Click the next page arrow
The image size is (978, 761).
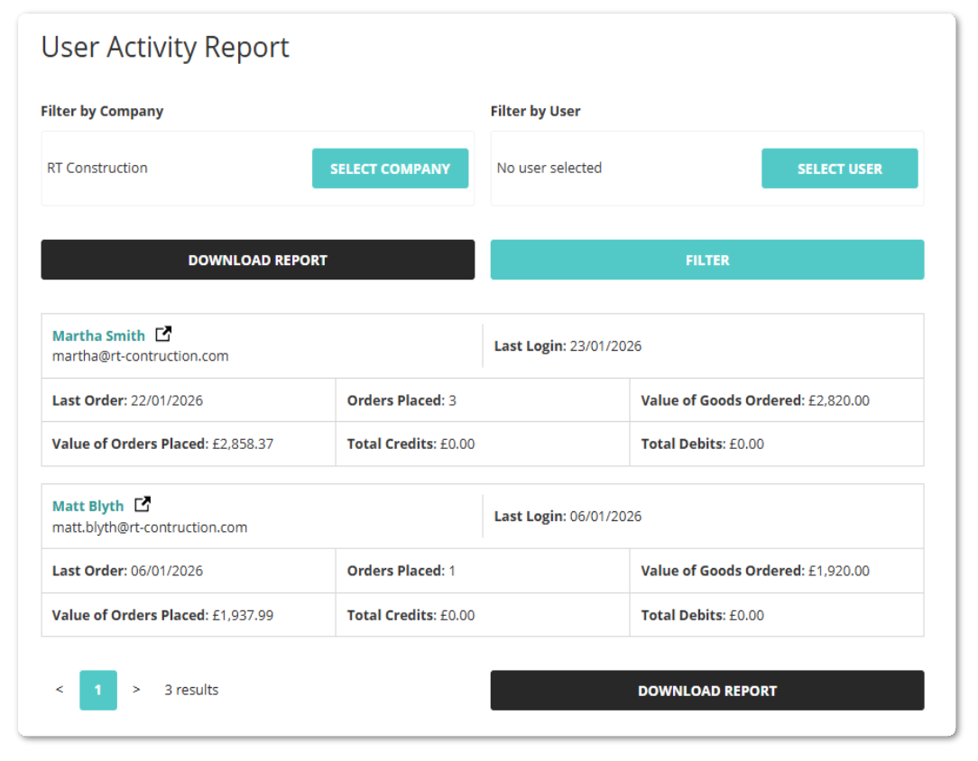[136, 690]
